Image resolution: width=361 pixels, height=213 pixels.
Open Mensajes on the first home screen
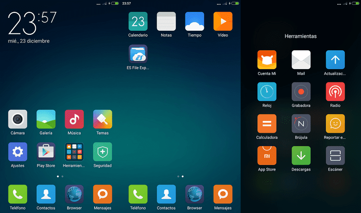102,194
